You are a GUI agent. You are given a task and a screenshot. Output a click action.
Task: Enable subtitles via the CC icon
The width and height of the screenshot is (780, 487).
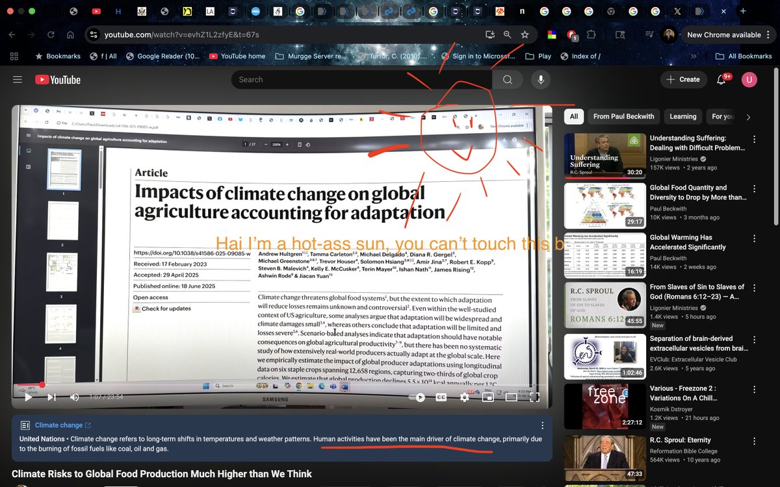pos(441,396)
